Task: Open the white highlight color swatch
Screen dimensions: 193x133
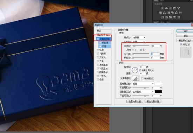Action: click(x=158, y=84)
